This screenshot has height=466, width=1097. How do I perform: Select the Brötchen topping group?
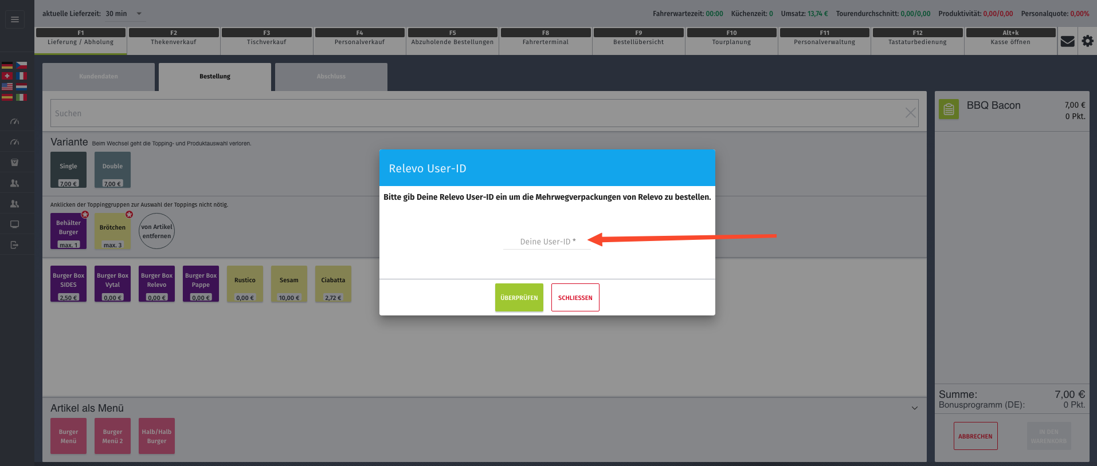click(112, 231)
